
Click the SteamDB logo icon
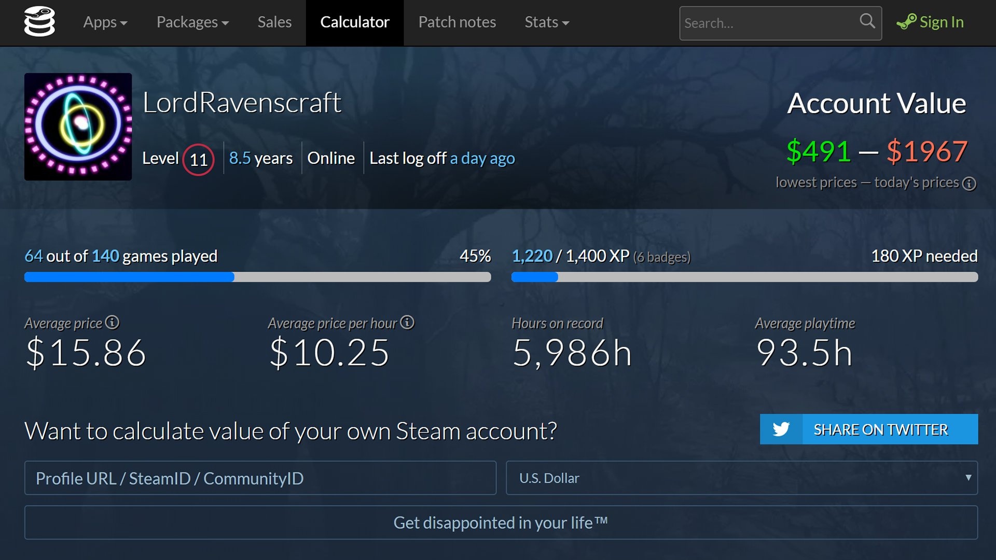[39, 22]
